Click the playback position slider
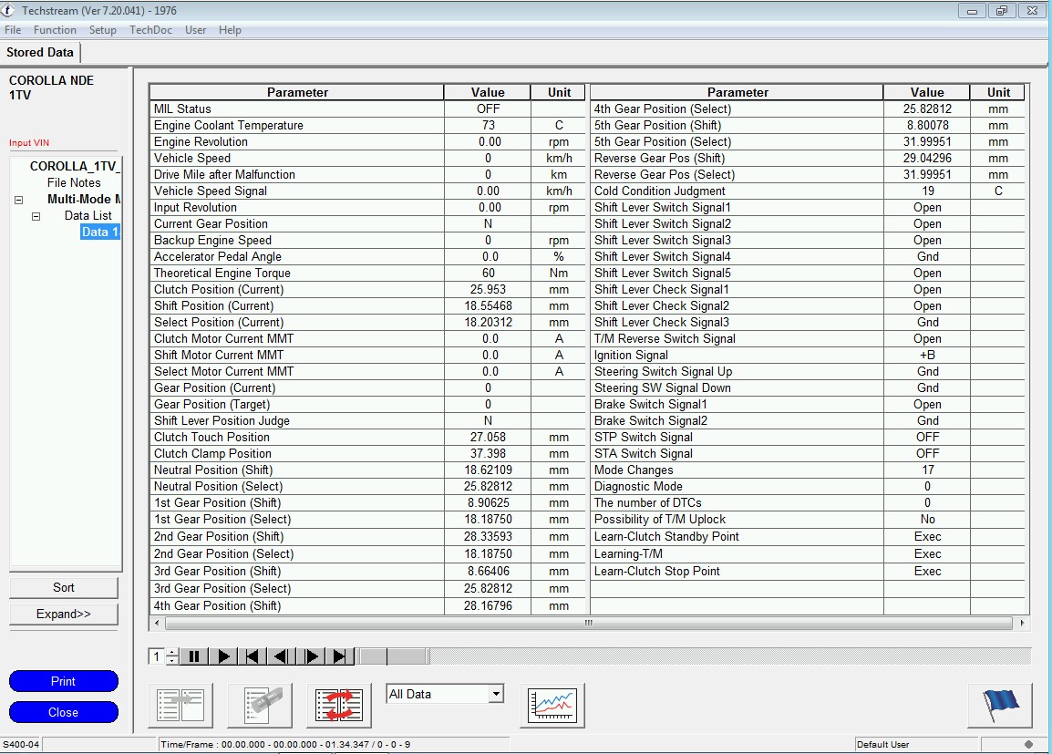Image resolution: width=1052 pixels, height=754 pixels. pos(393,656)
